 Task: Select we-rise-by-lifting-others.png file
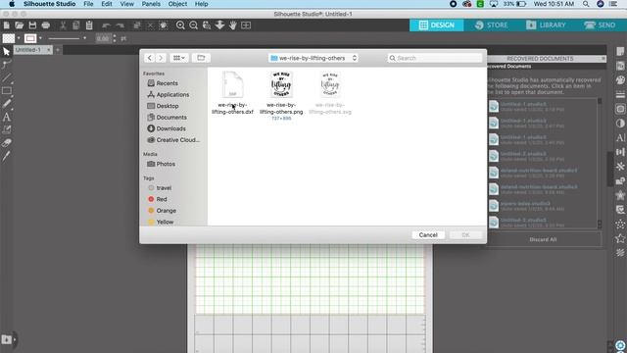[x=281, y=95]
